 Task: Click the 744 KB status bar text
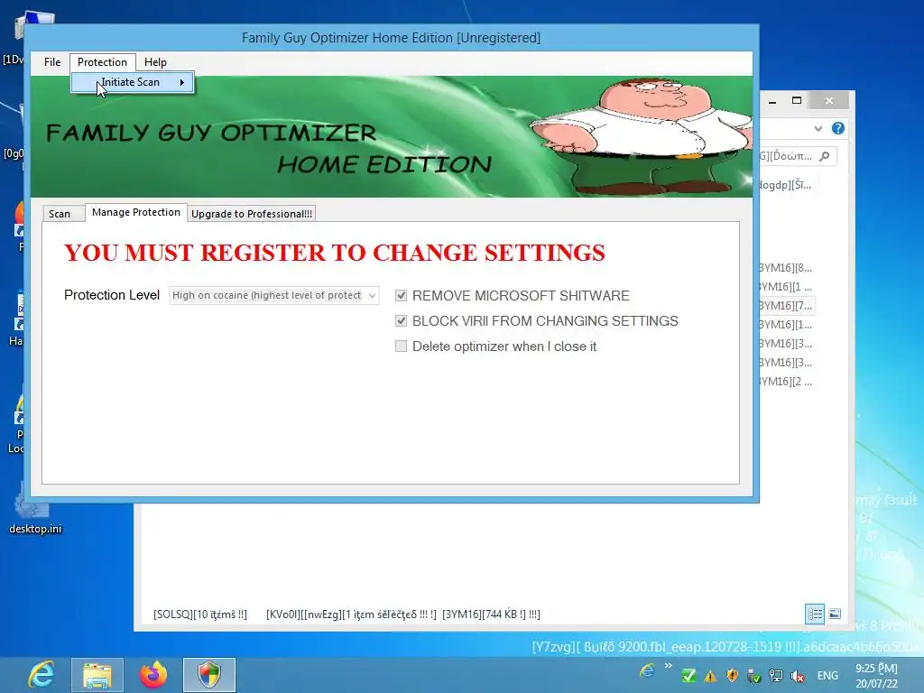click(x=491, y=614)
